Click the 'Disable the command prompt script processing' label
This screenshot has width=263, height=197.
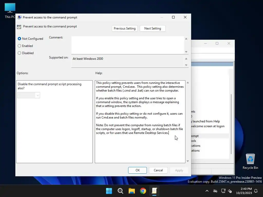pyautogui.click(x=50, y=86)
